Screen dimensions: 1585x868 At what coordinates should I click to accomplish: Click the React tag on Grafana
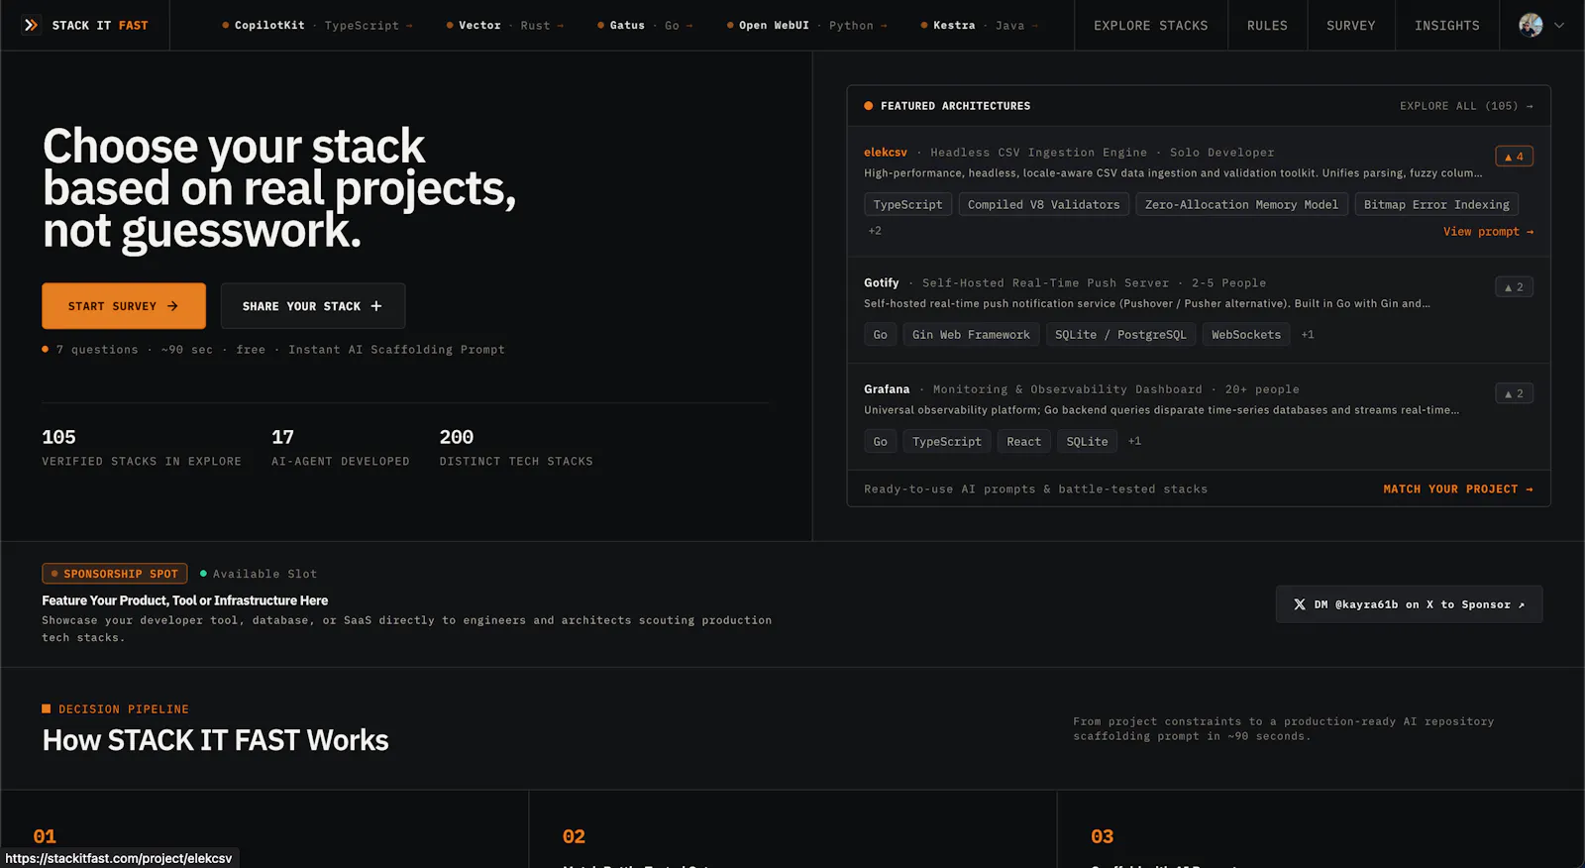(1023, 442)
